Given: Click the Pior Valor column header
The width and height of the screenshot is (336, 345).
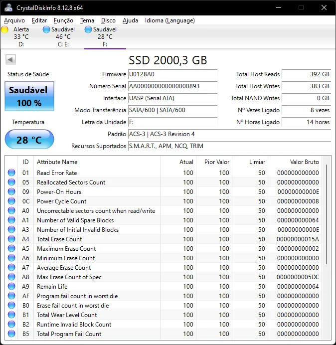Looking at the screenshot, I should (x=214, y=162).
